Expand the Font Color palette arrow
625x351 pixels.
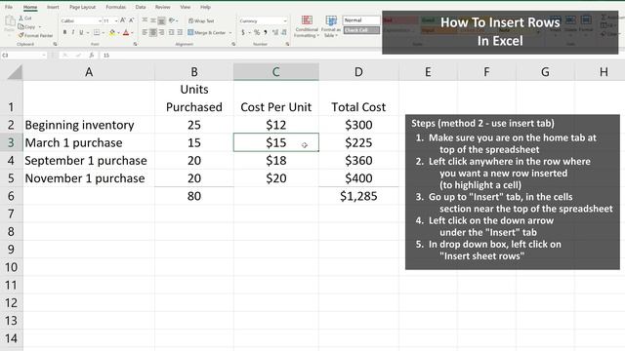132,32
